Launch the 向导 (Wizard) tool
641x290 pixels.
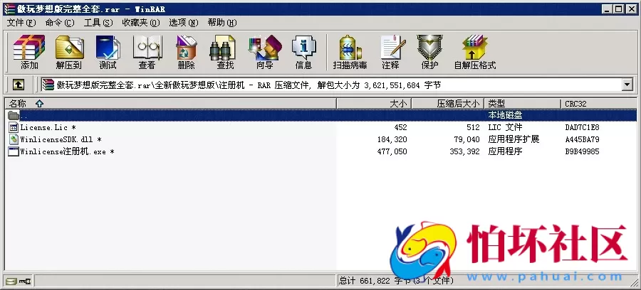(x=264, y=52)
